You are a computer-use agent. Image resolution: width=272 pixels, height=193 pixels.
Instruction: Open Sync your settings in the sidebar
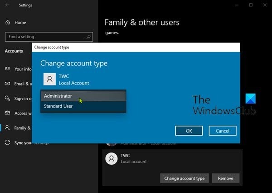point(26,143)
